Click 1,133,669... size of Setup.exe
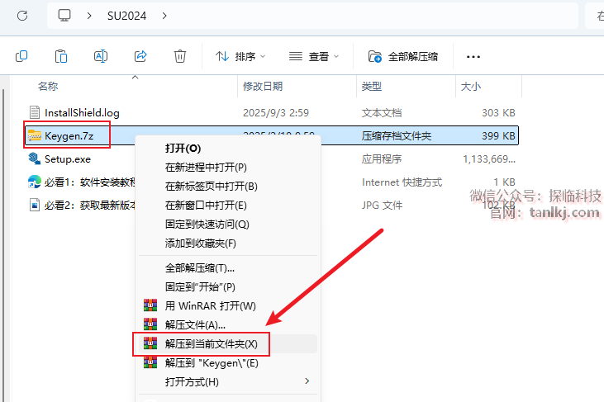 coord(489,158)
